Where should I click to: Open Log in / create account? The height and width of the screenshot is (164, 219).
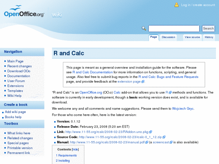(x=198, y=5)
